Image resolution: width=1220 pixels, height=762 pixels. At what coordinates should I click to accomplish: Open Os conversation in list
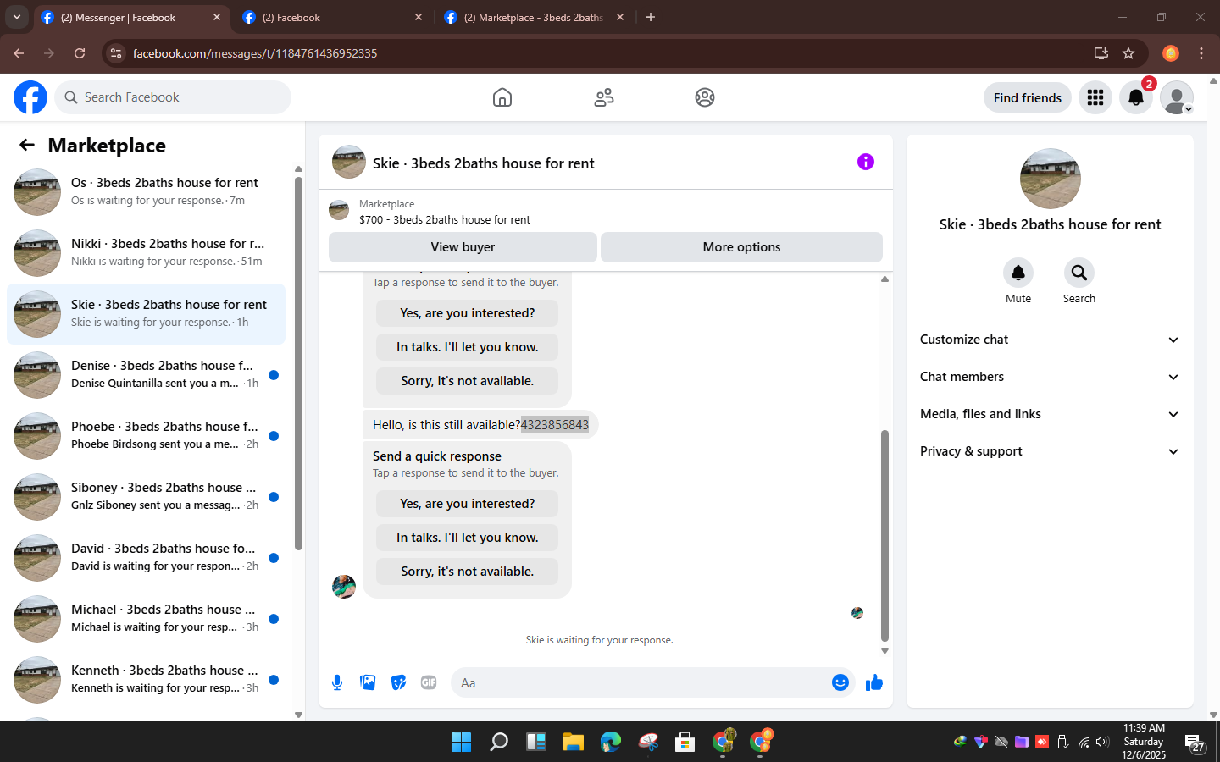point(146,192)
